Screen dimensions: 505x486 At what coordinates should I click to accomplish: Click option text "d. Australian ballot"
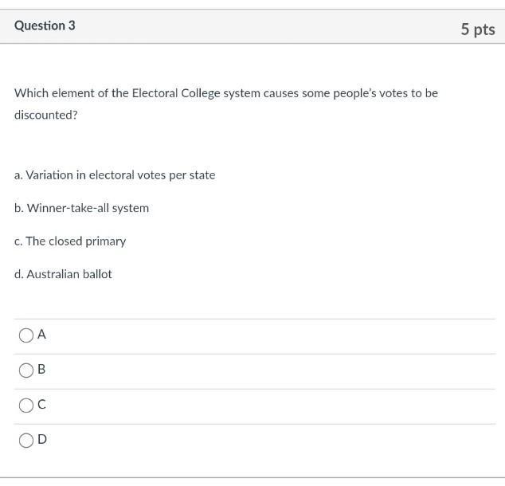click(63, 274)
